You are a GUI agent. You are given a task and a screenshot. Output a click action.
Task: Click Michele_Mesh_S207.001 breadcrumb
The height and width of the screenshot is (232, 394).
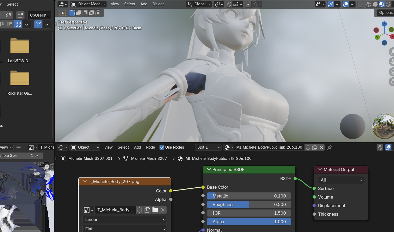tap(90, 158)
